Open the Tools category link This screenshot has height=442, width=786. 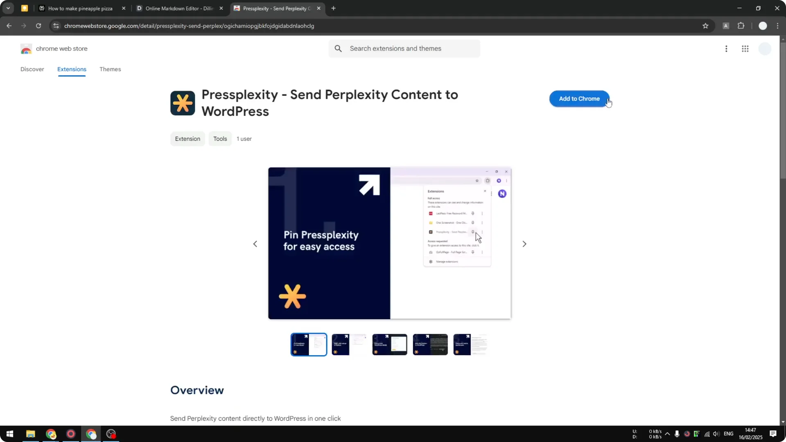(220, 139)
